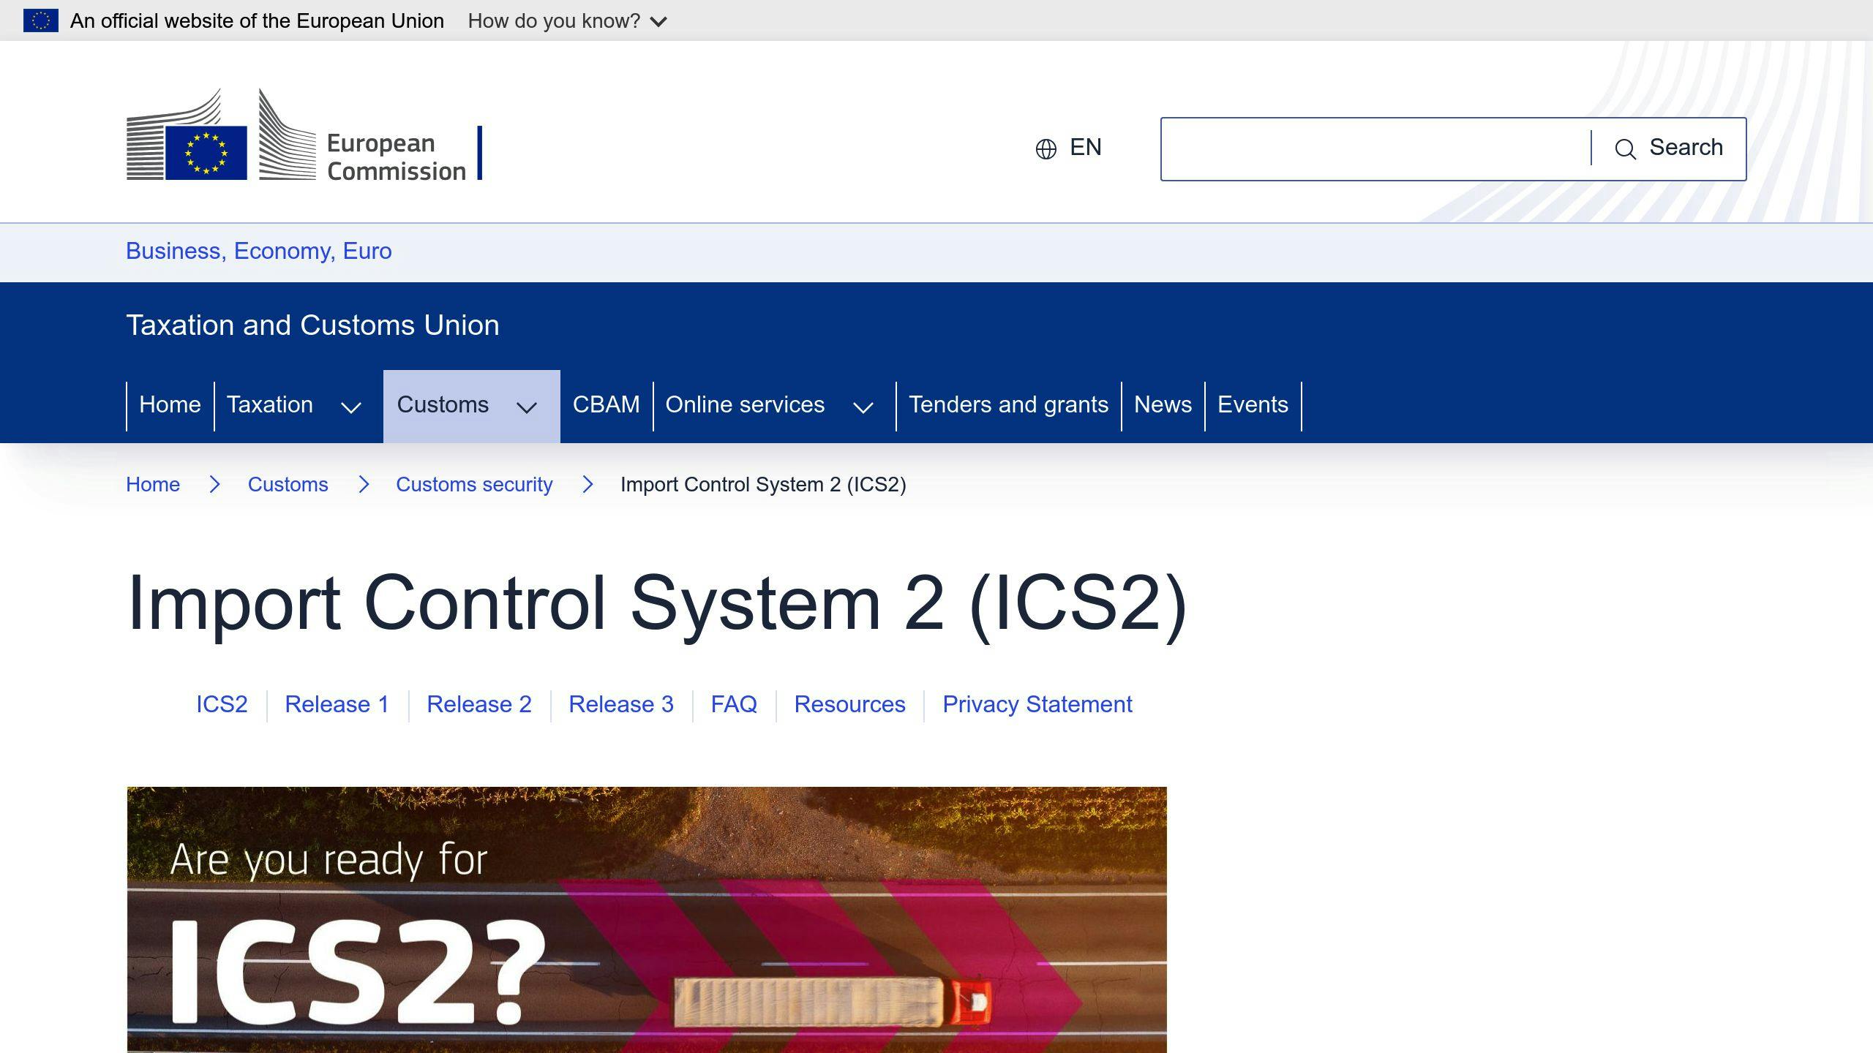Open Tenders and grants

pyautogui.click(x=1008, y=404)
